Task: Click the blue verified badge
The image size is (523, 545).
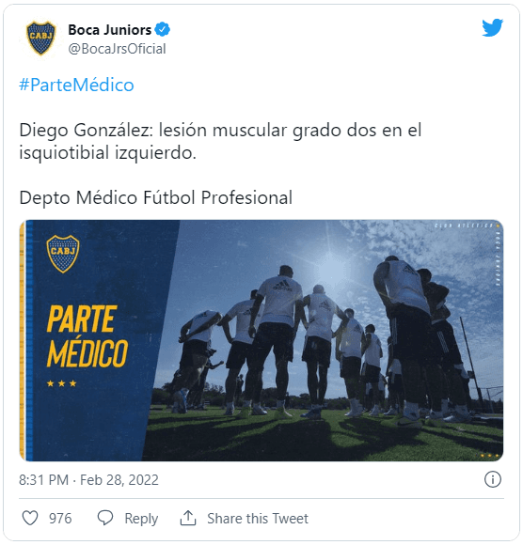Action: pyautogui.click(x=162, y=29)
